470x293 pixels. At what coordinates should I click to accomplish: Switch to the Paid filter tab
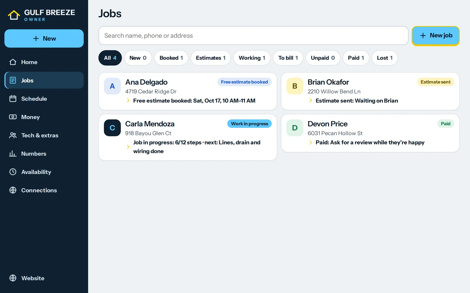tap(356, 58)
